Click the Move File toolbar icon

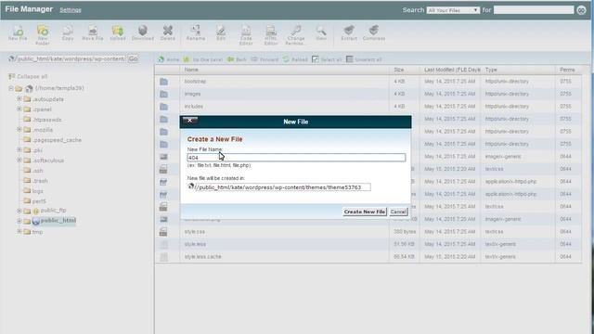coord(93,33)
